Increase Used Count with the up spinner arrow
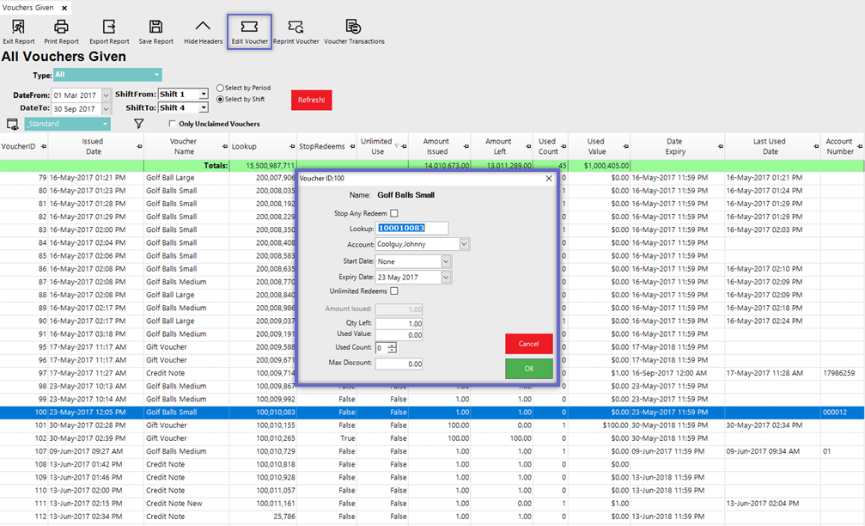The width and height of the screenshot is (865, 526). [x=393, y=345]
